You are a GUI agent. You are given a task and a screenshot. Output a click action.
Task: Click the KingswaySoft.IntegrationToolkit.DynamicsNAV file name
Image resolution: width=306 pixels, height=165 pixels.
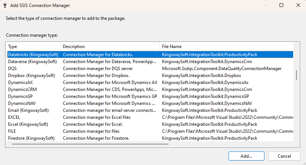(207, 103)
